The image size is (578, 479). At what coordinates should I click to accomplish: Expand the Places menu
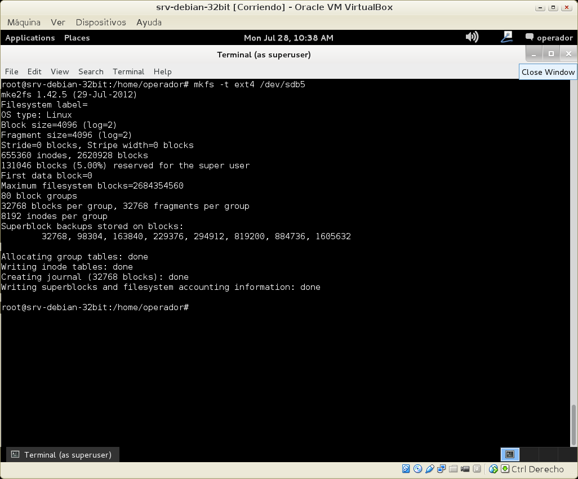pyautogui.click(x=77, y=38)
